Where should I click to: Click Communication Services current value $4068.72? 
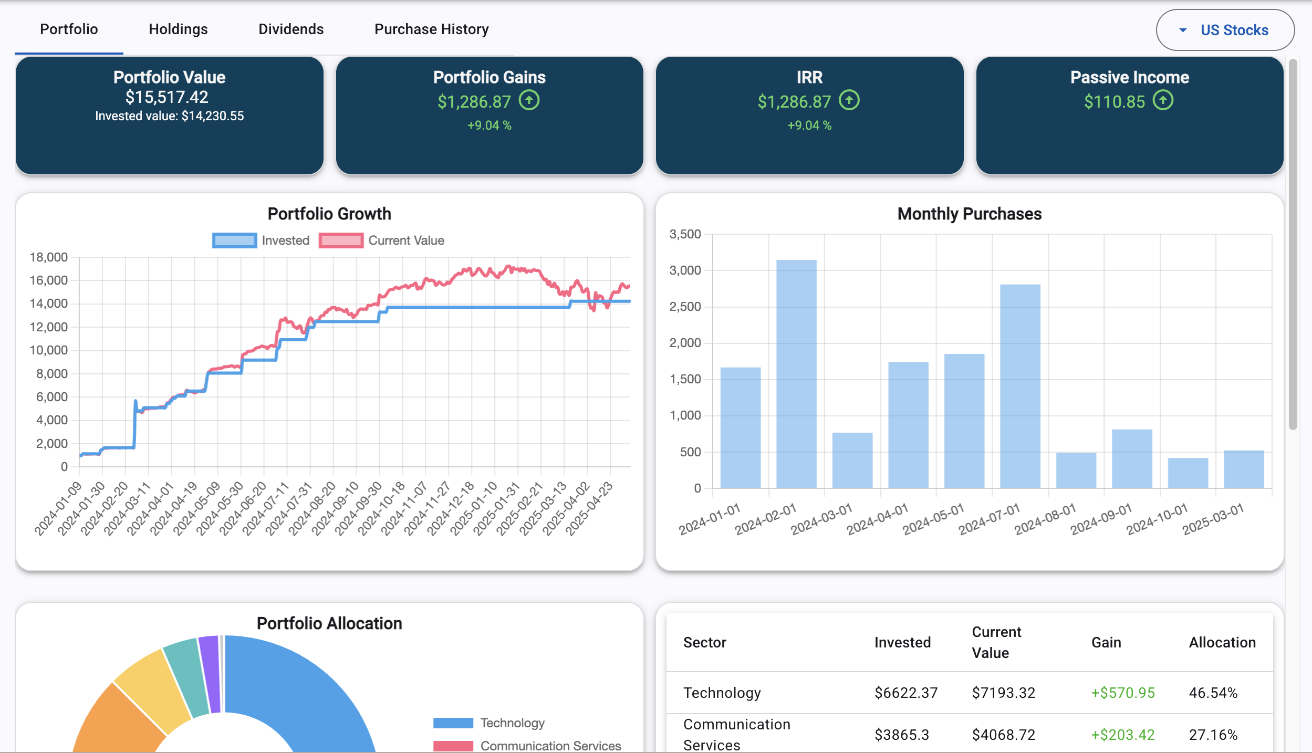coord(1003,735)
